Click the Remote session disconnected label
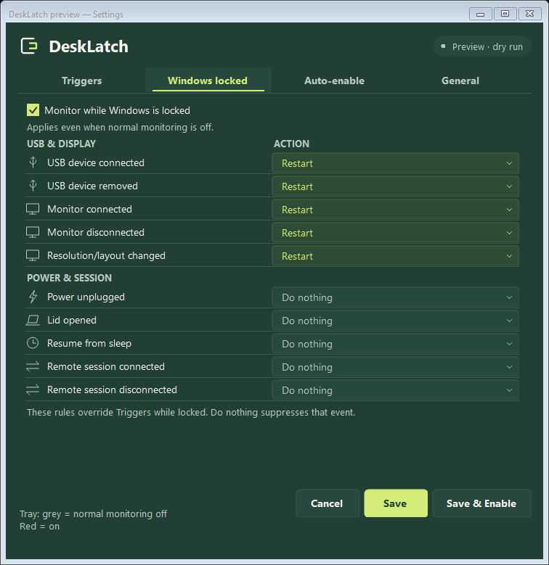 pyautogui.click(x=112, y=389)
